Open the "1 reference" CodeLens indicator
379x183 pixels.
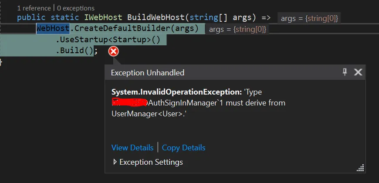[x=34, y=8]
